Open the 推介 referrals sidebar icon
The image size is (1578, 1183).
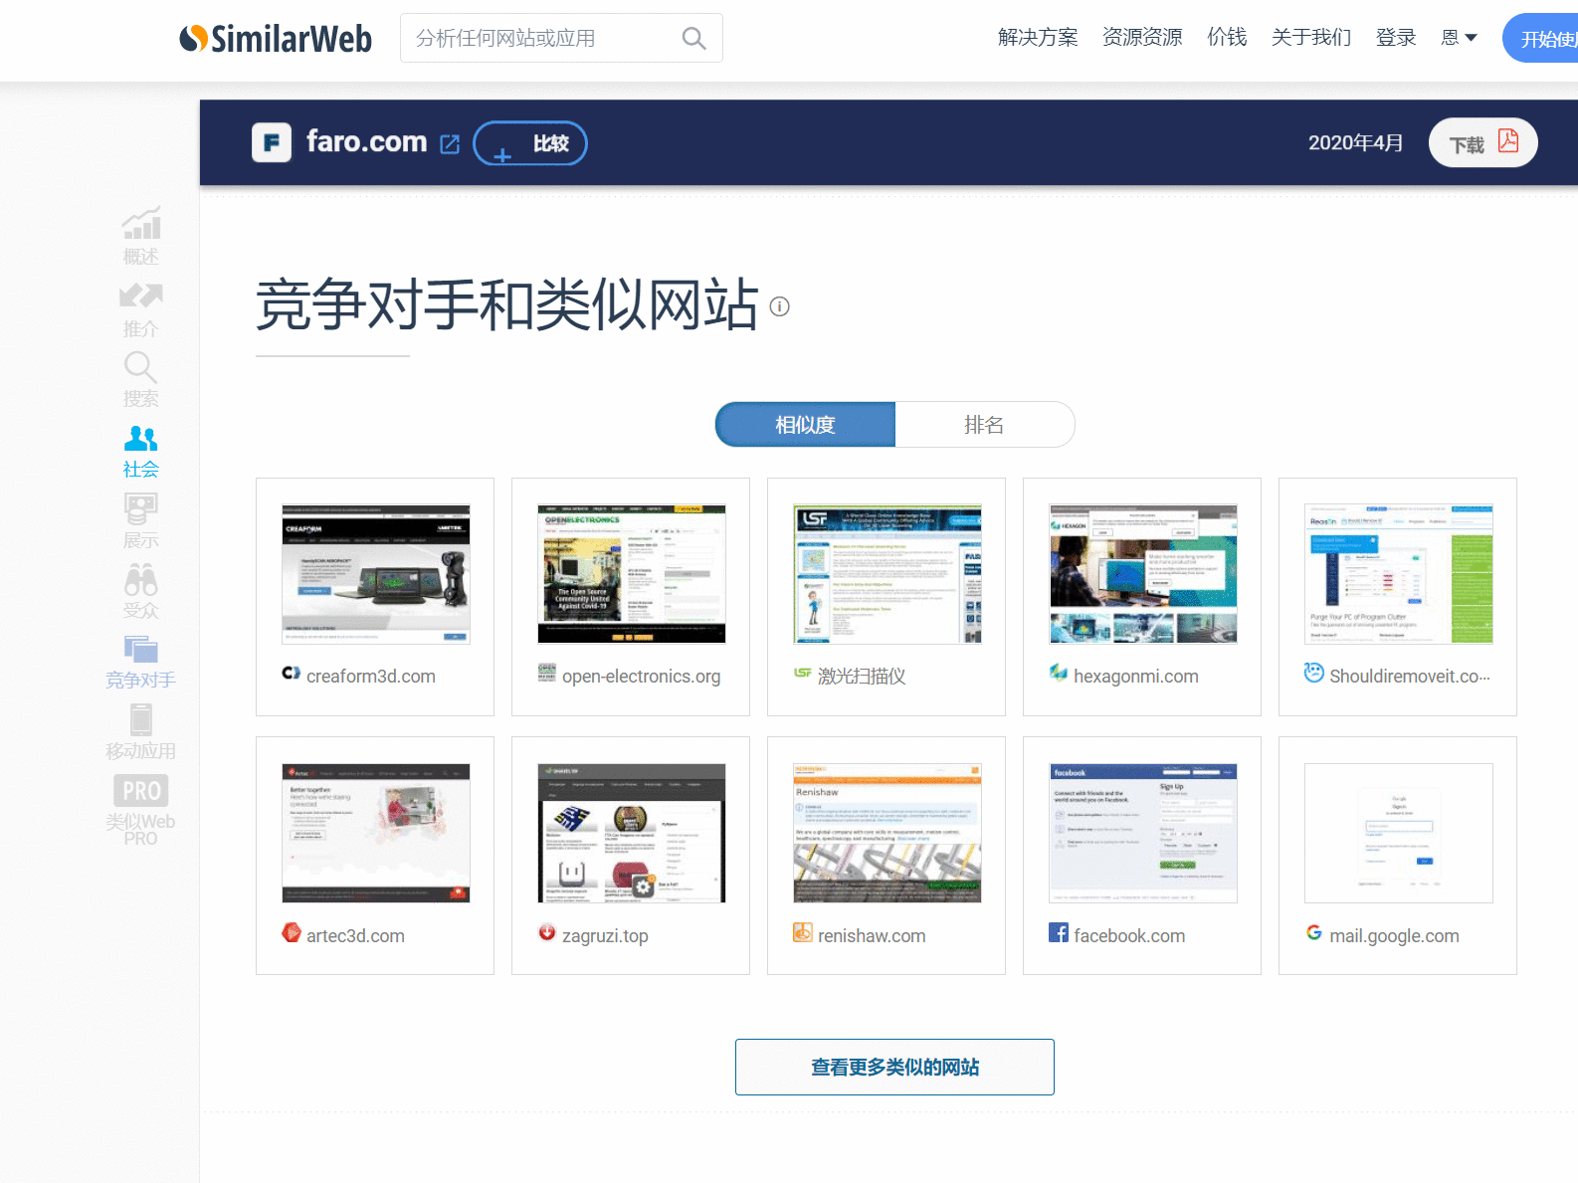tap(141, 296)
